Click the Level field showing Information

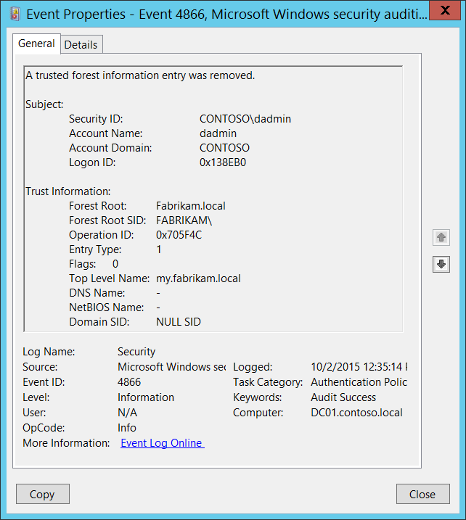[146, 397]
